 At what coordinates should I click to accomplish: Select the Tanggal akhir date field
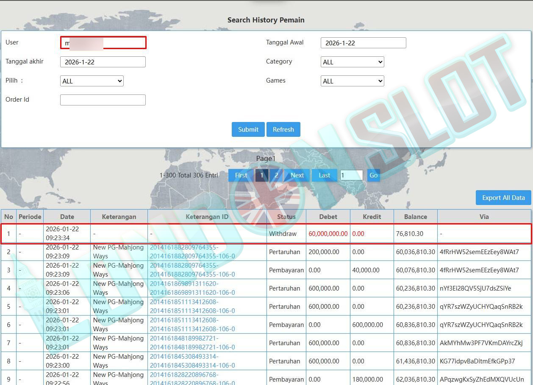[103, 62]
